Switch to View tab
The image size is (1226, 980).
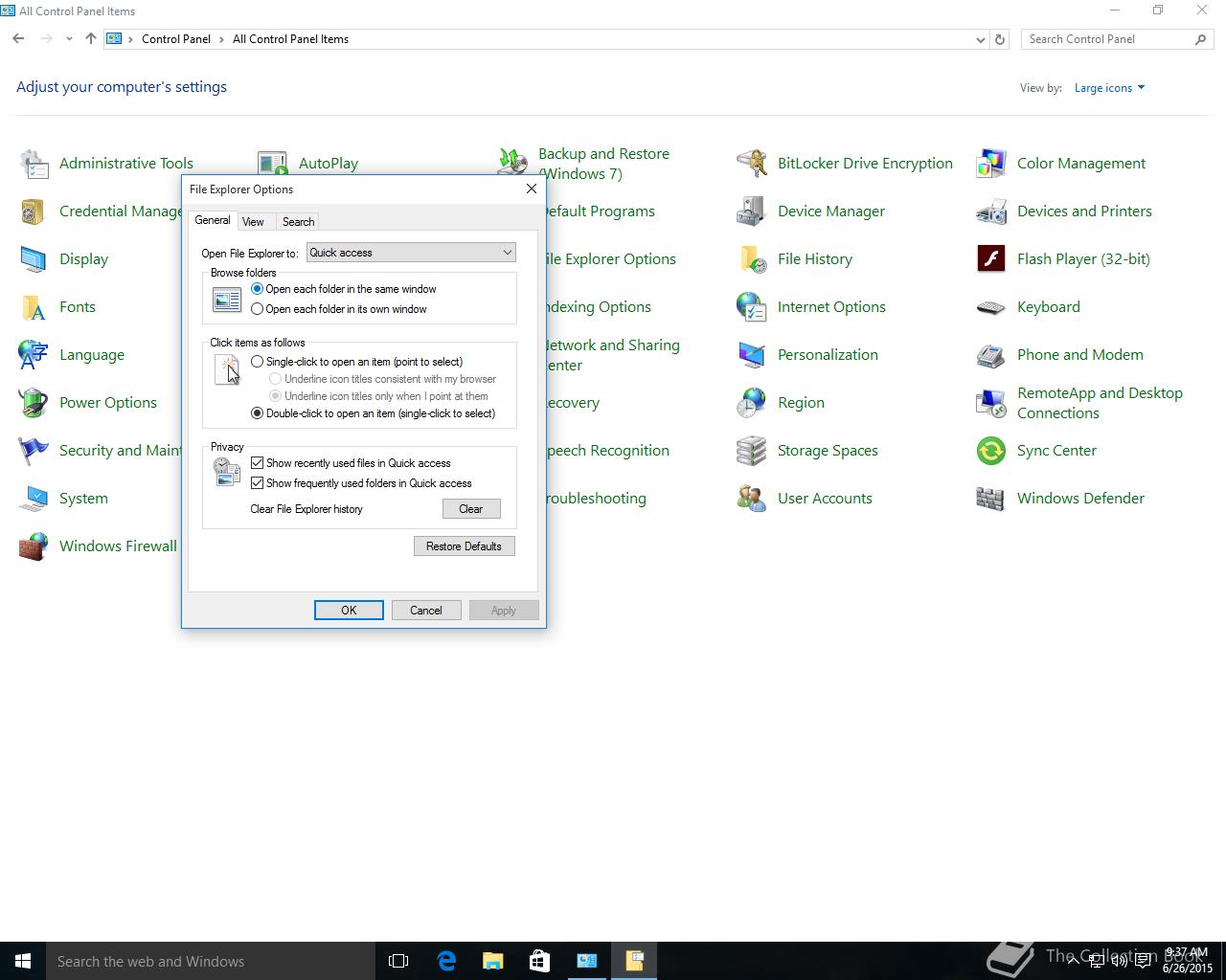coord(253,222)
